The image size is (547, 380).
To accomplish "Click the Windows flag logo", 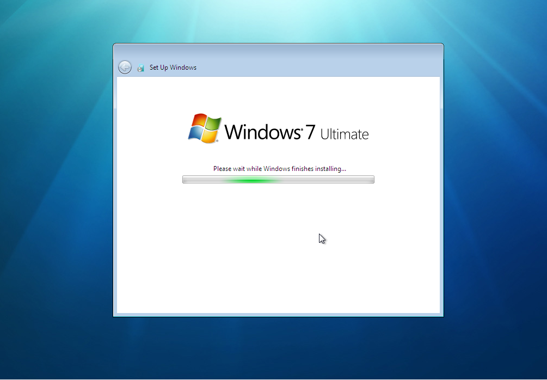I will (205, 128).
